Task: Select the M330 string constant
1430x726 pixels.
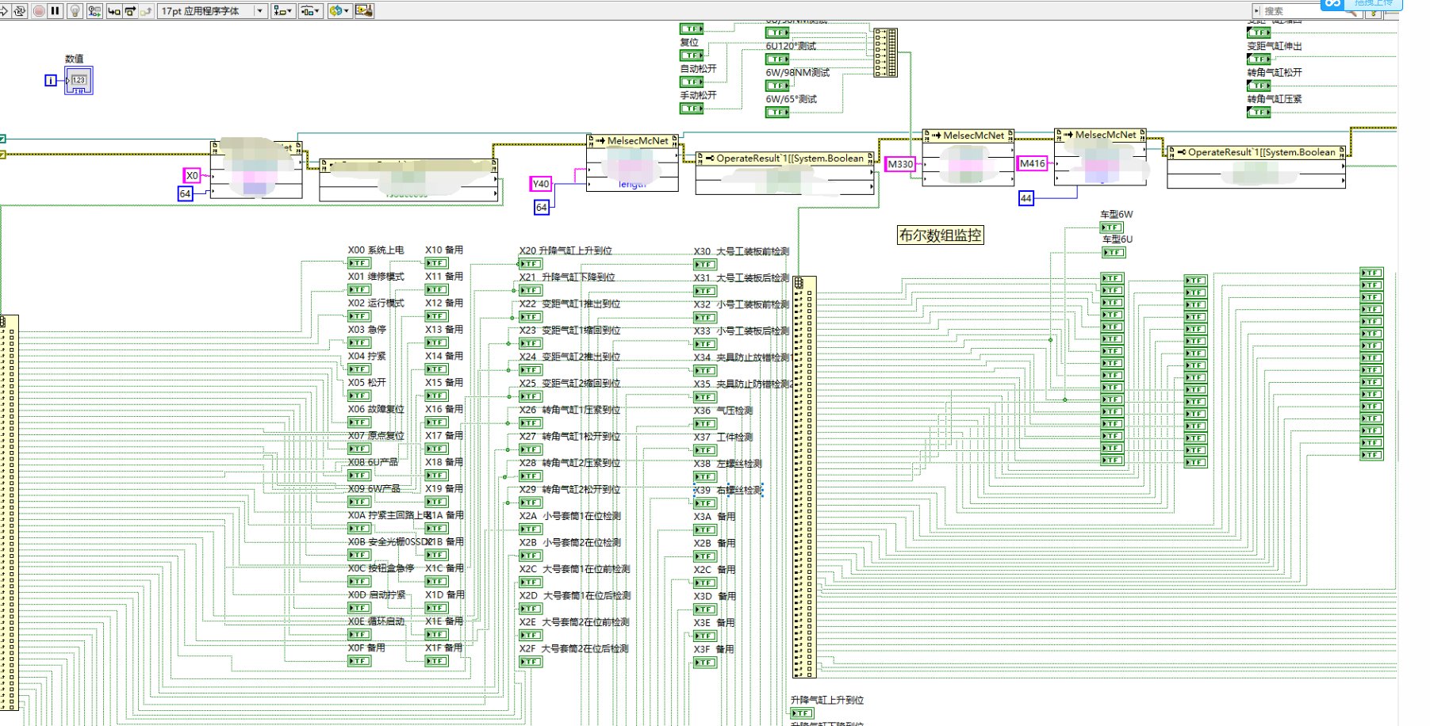Action: 900,164
